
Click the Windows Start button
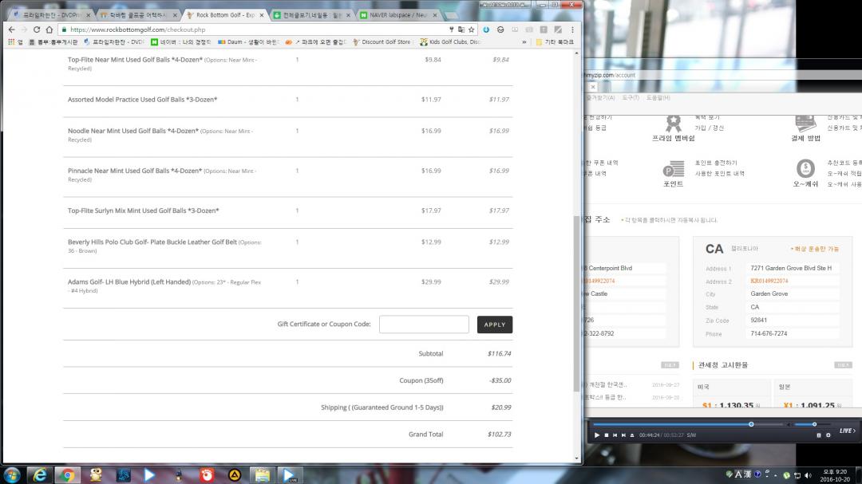(x=12, y=475)
